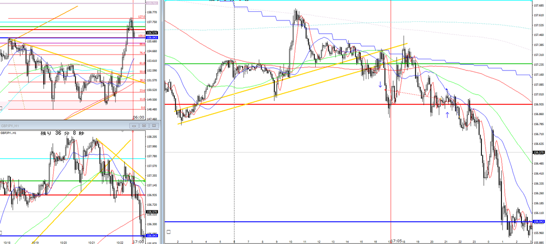Click the 10/19 date label on the H1 chart

click(x=35, y=242)
